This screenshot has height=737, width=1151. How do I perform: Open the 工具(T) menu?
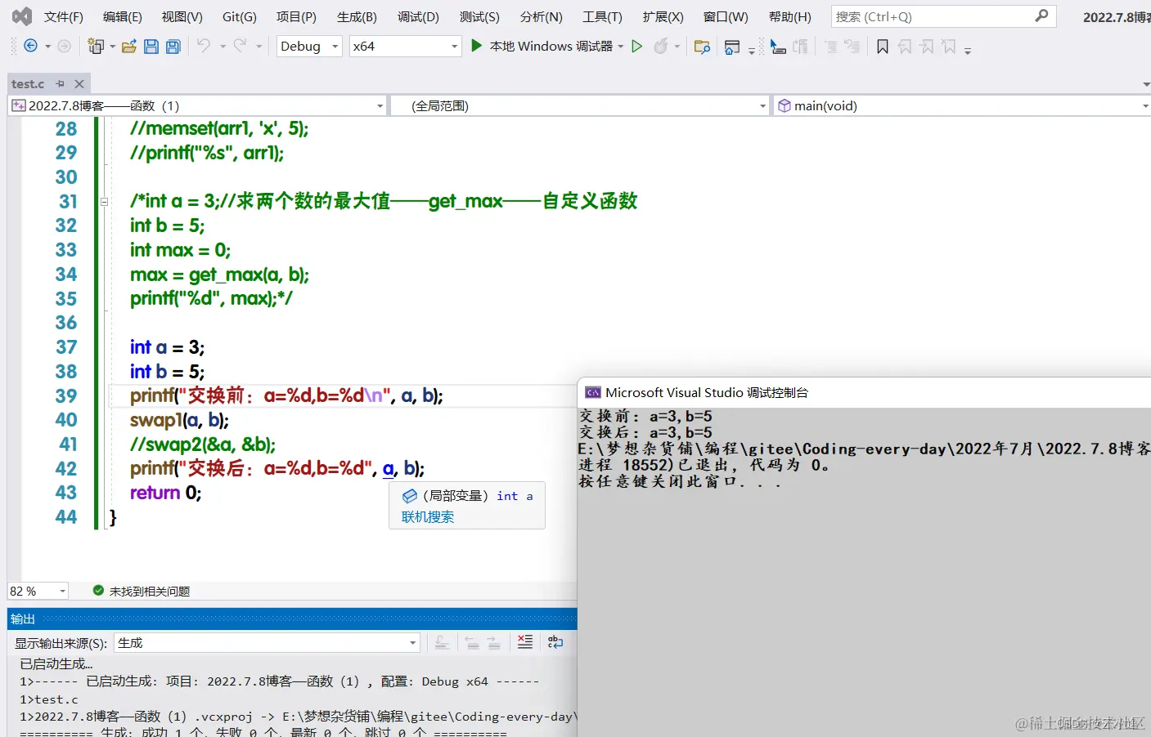click(x=602, y=16)
